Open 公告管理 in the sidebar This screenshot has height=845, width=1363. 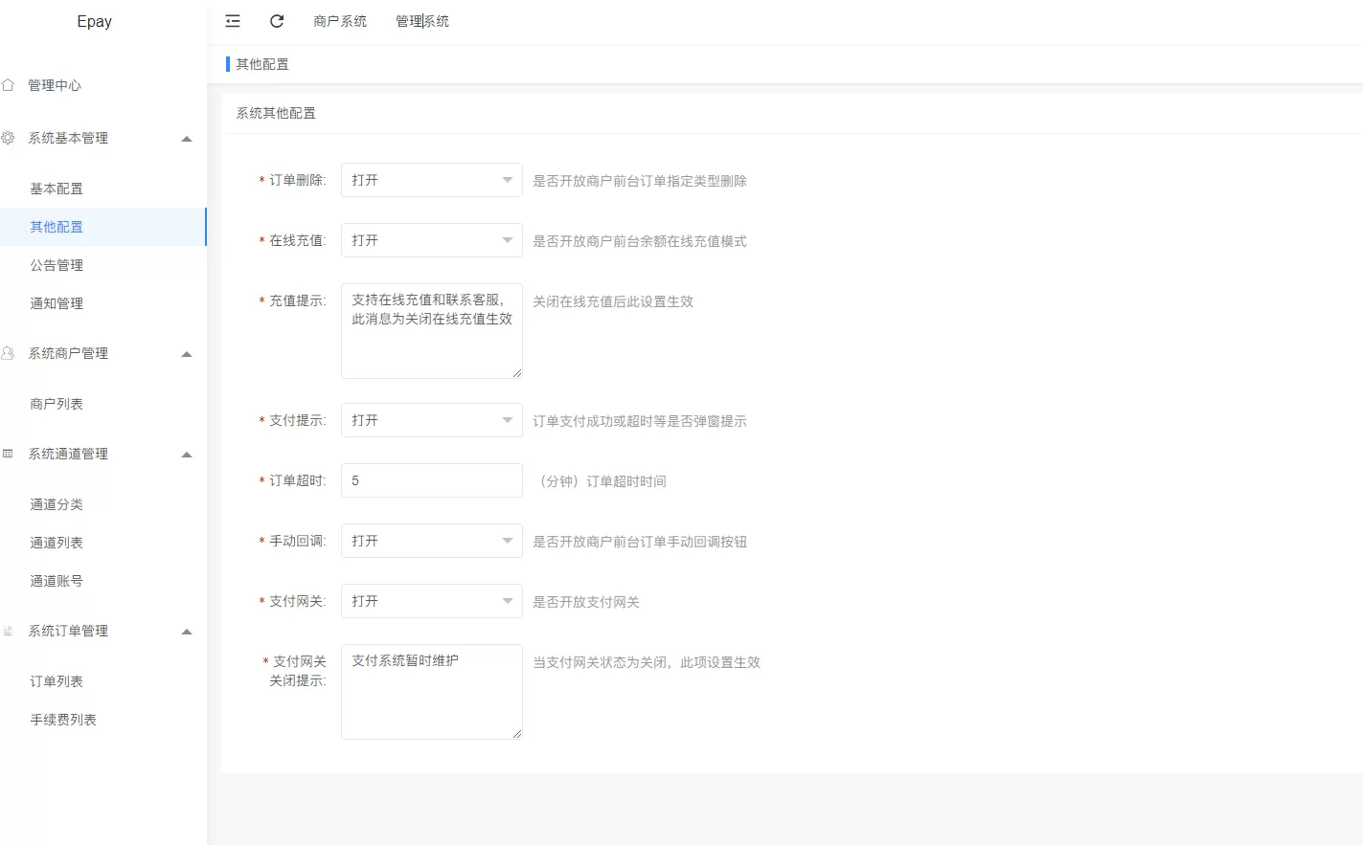(57, 265)
